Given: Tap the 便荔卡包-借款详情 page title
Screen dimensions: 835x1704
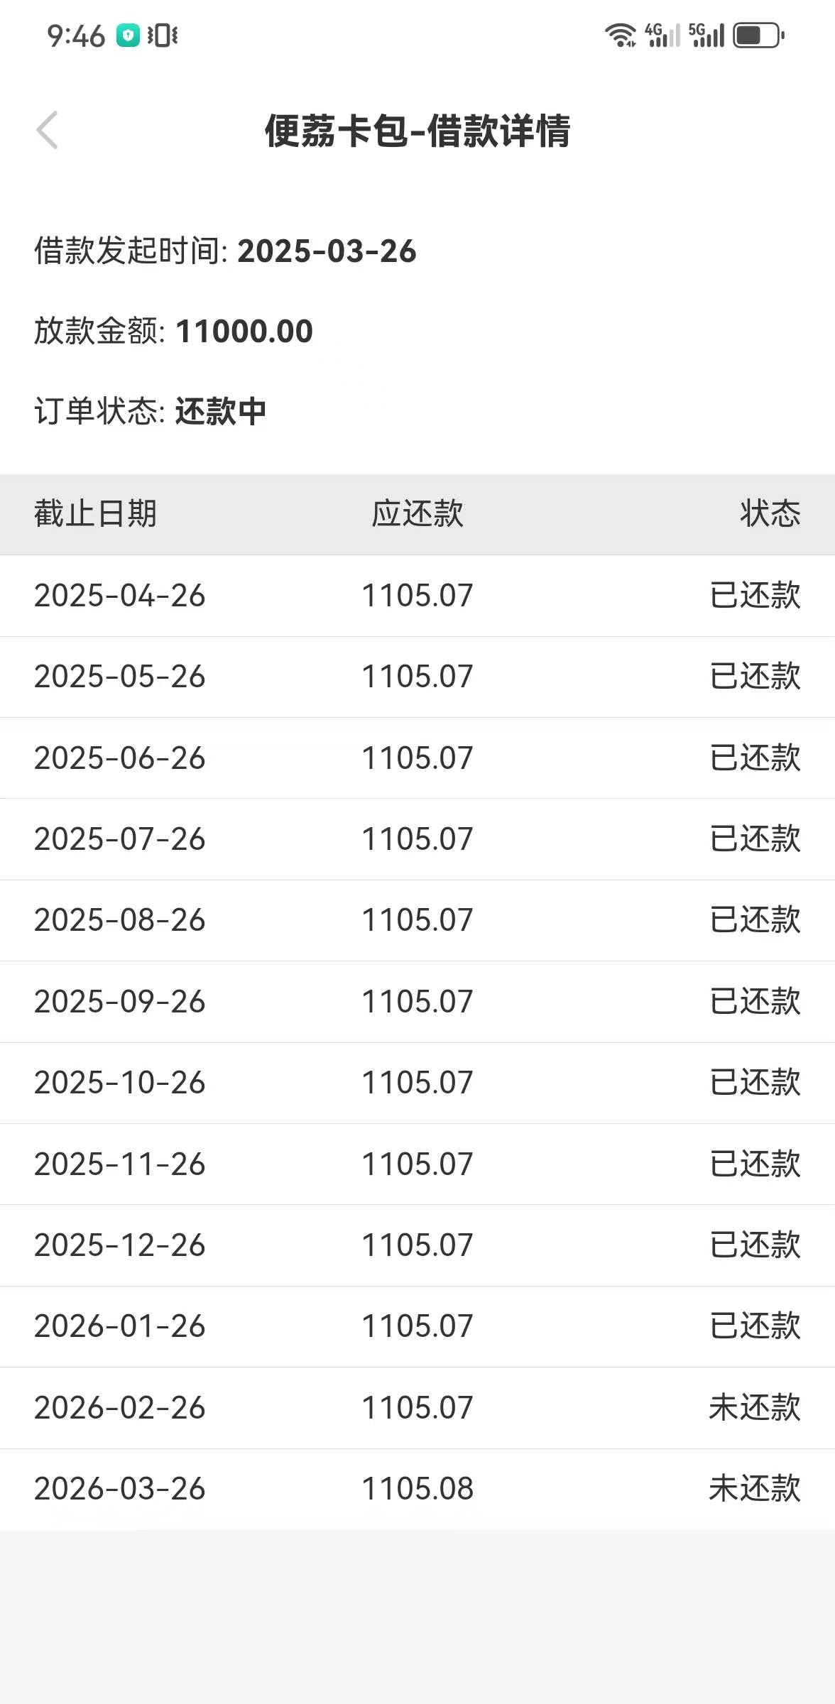Looking at the screenshot, I should [x=417, y=131].
